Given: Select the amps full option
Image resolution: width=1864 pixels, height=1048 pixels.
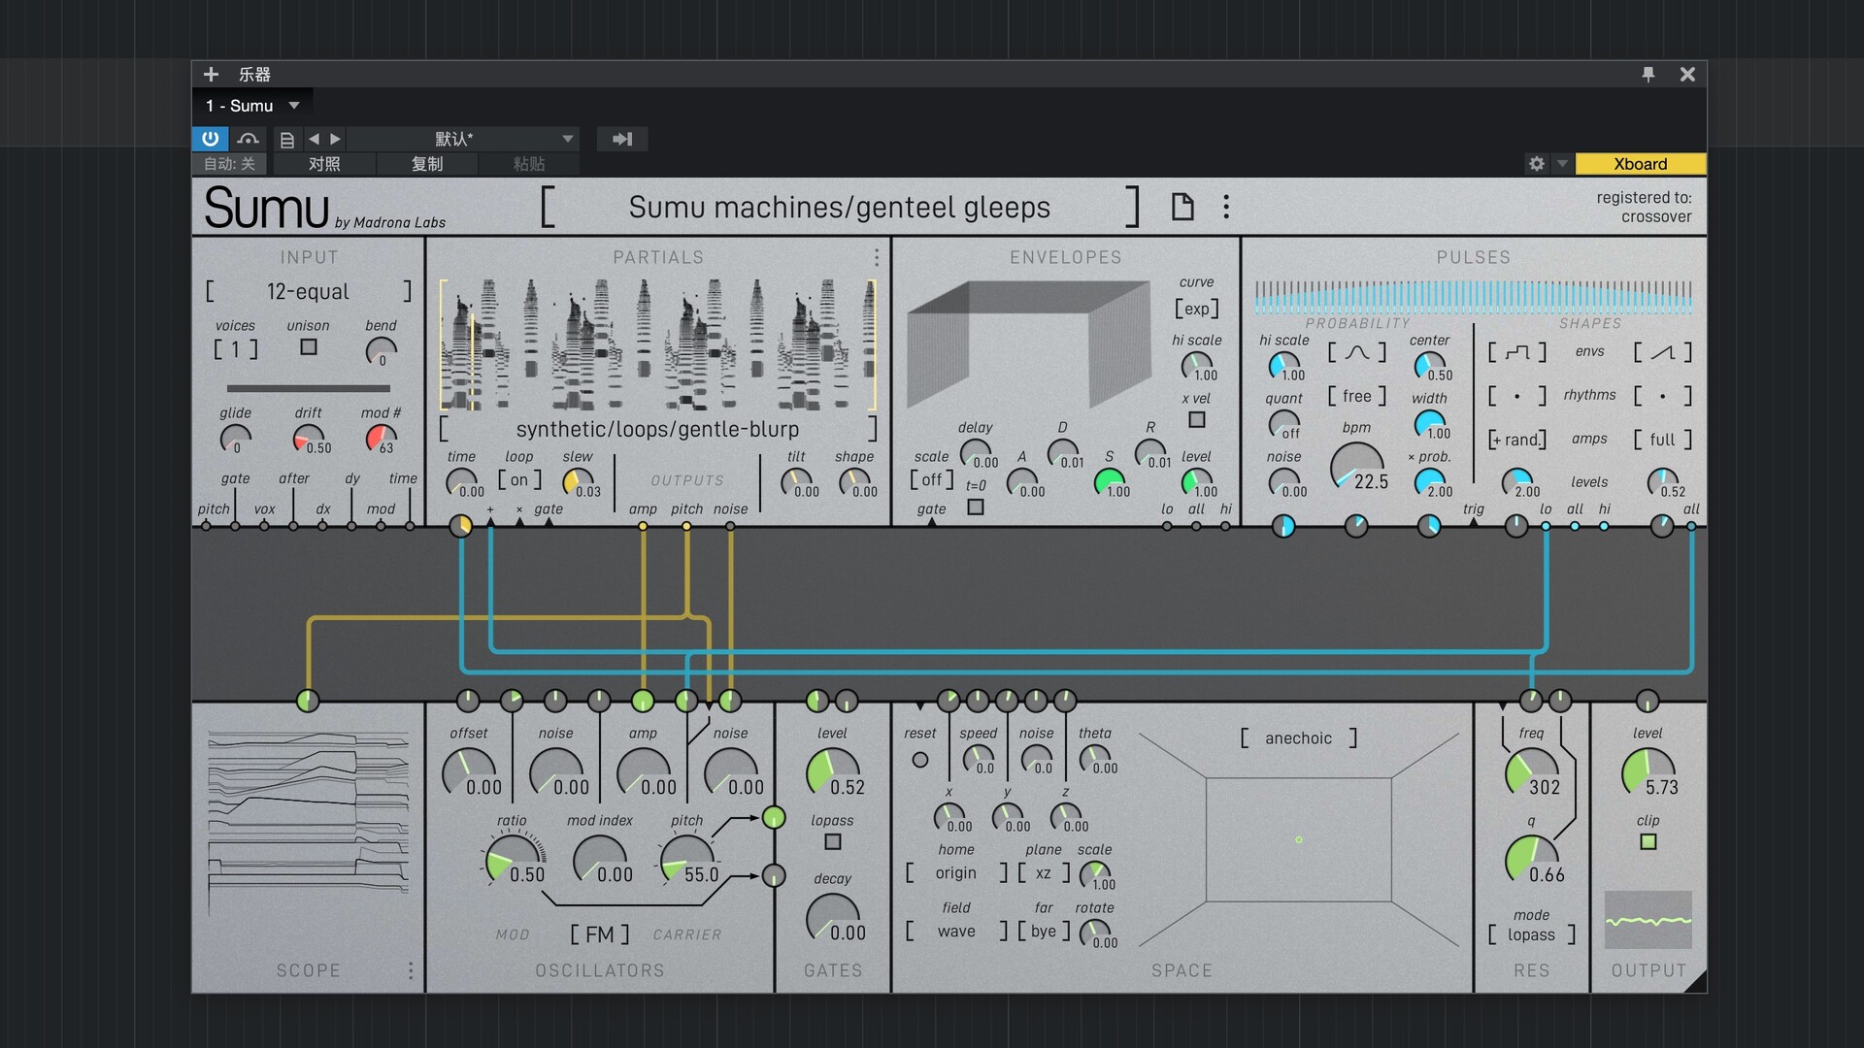Looking at the screenshot, I should [x=1663, y=440].
